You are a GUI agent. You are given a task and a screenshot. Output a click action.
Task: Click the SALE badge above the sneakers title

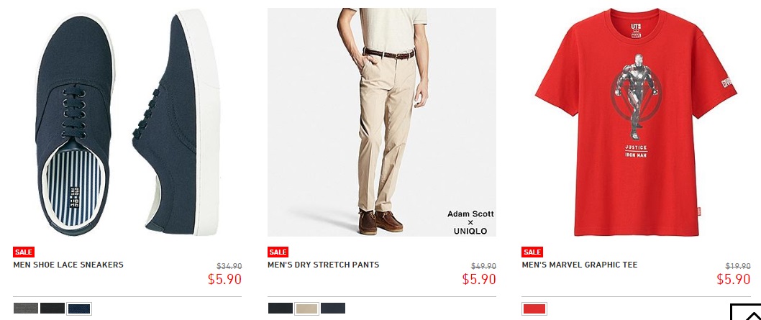pyautogui.click(x=23, y=252)
